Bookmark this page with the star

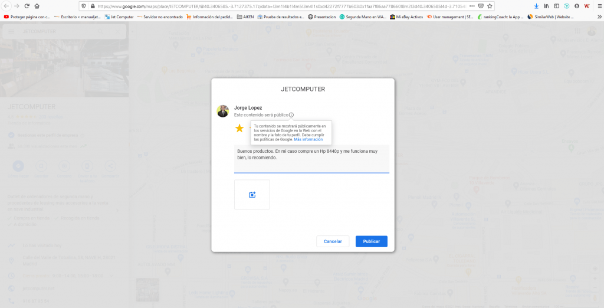click(x=490, y=6)
